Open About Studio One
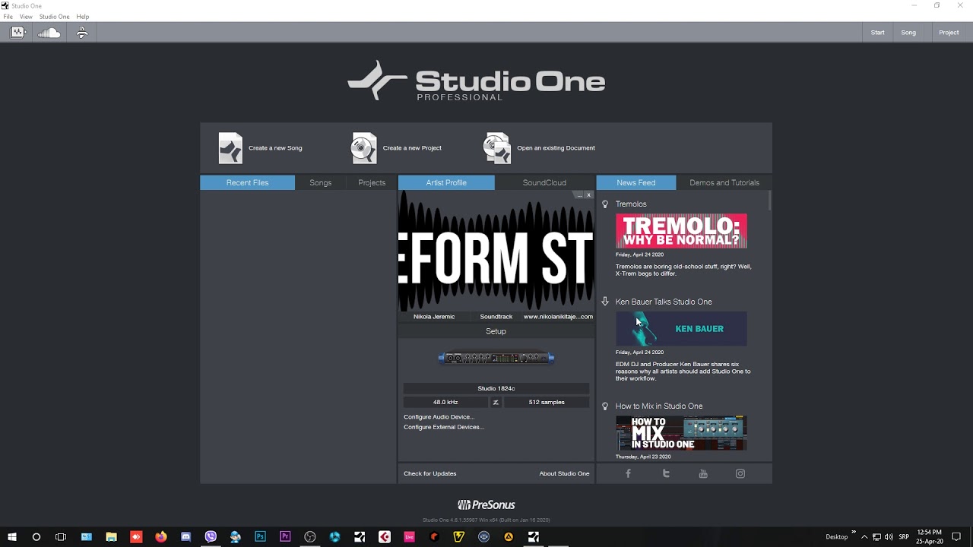 [564, 473]
